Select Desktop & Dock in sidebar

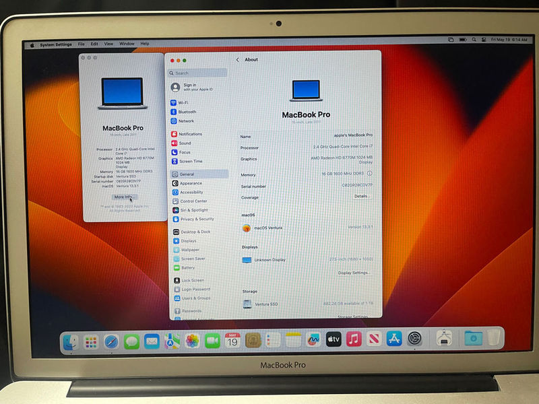click(x=192, y=232)
